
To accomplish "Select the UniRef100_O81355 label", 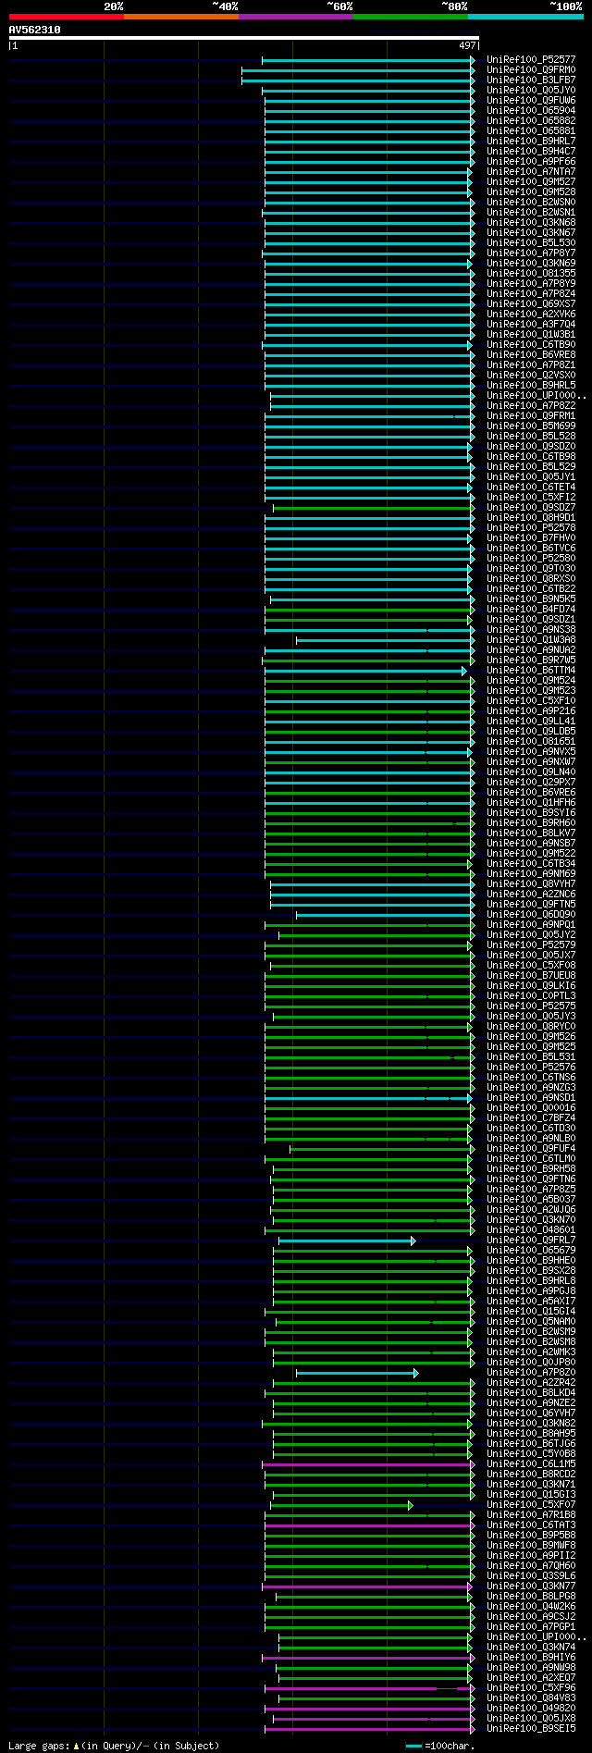I will tap(531, 274).
